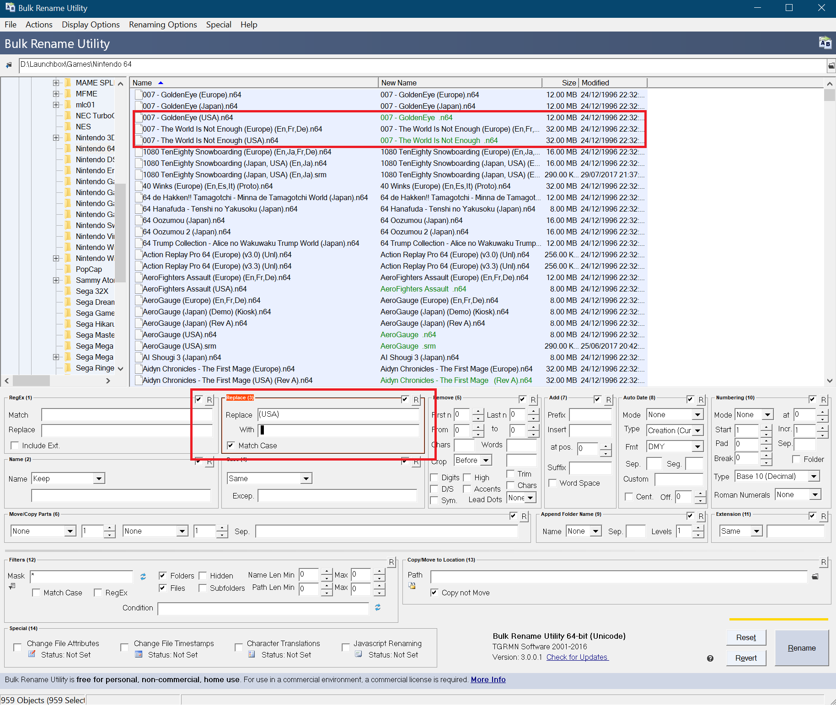Click the Revert button
This screenshot has height=705, width=836.
(x=746, y=658)
